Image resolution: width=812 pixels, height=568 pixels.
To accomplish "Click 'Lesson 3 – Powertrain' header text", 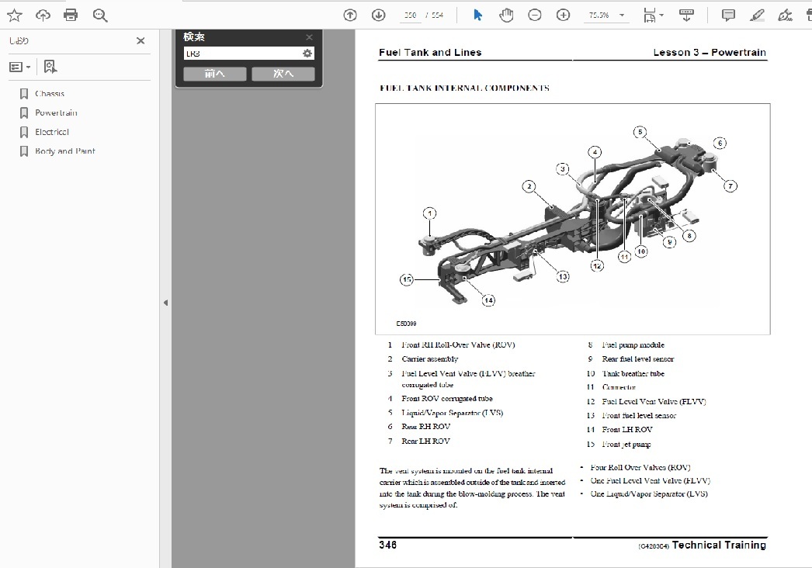I will (x=710, y=52).
